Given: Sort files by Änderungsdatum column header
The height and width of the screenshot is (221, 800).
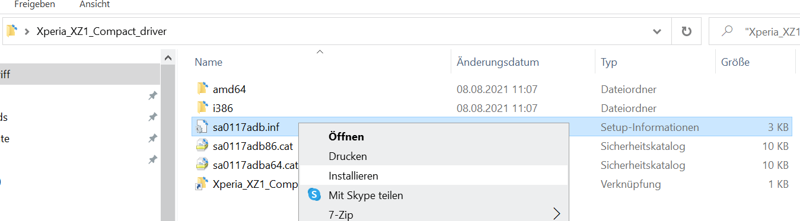Looking at the screenshot, I should pyautogui.click(x=498, y=62).
